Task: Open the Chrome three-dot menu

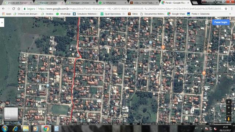Action: point(232,9)
